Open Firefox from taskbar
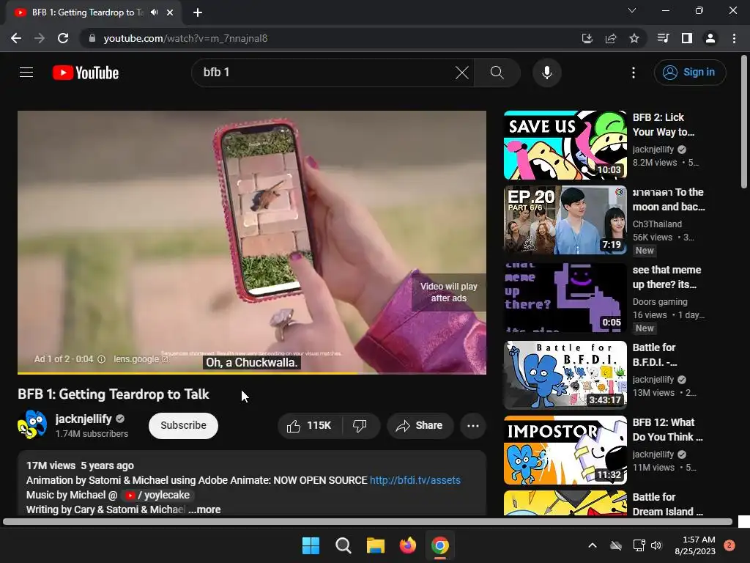 pyautogui.click(x=407, y=545)
